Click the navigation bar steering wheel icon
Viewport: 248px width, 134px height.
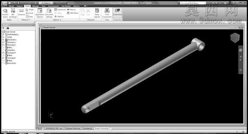point(241,50)
